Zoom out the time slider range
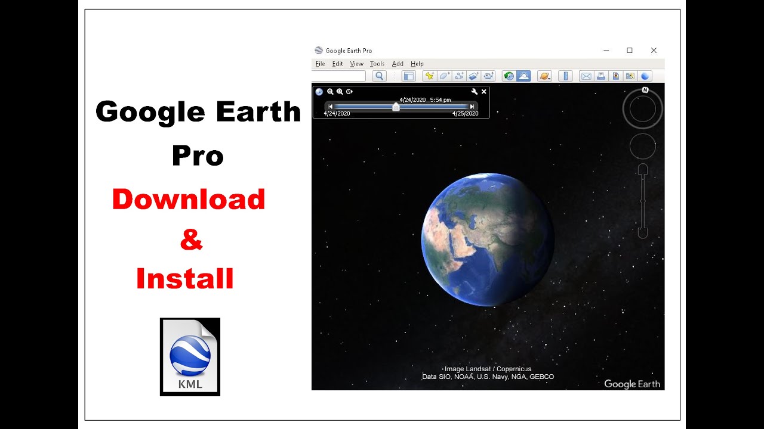 (330, 92)
